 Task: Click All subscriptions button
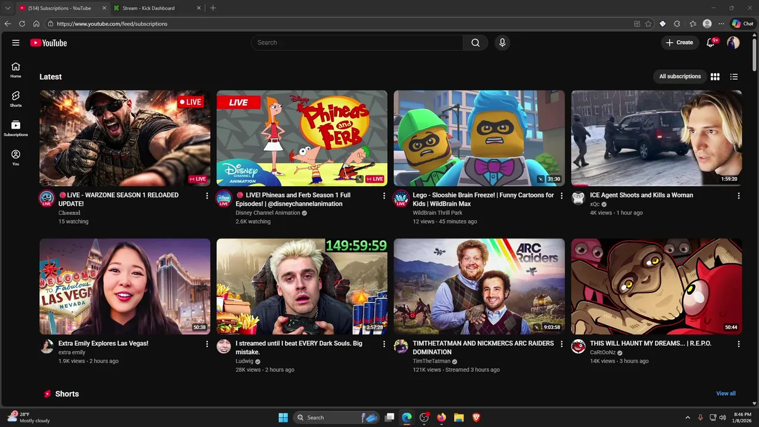[680, 77]
